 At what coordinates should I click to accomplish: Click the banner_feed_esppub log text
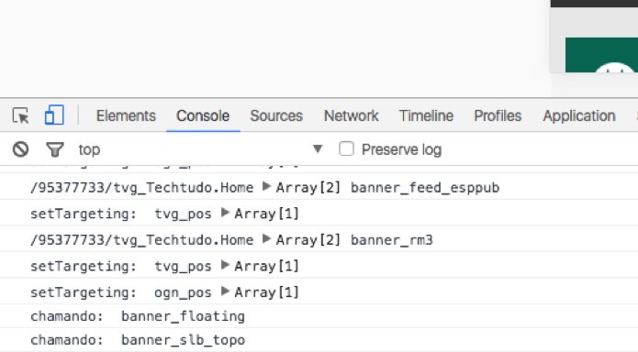pos(425,187)
